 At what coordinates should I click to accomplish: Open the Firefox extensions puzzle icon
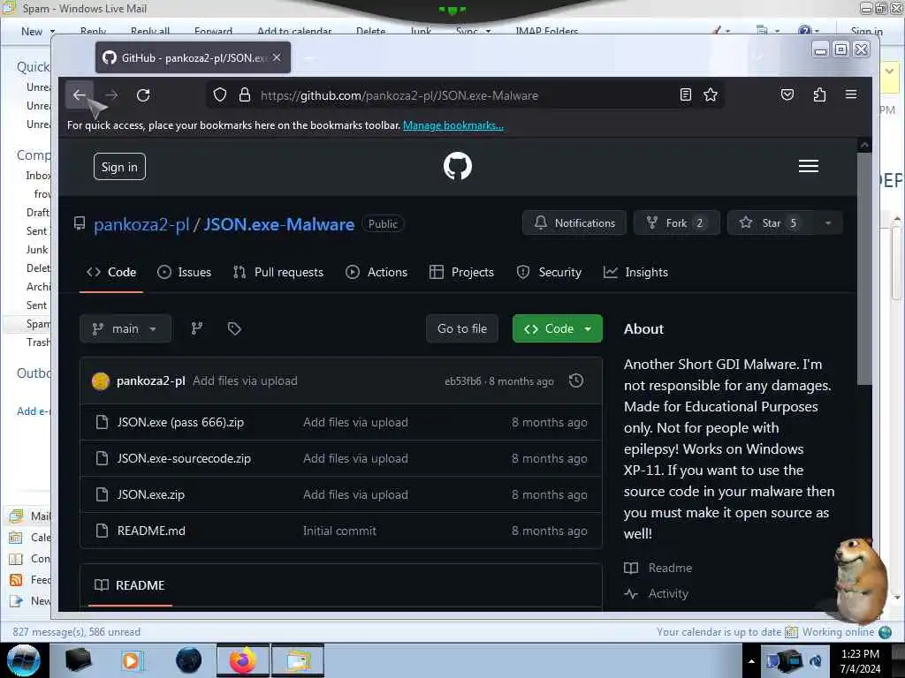point(819,94)
